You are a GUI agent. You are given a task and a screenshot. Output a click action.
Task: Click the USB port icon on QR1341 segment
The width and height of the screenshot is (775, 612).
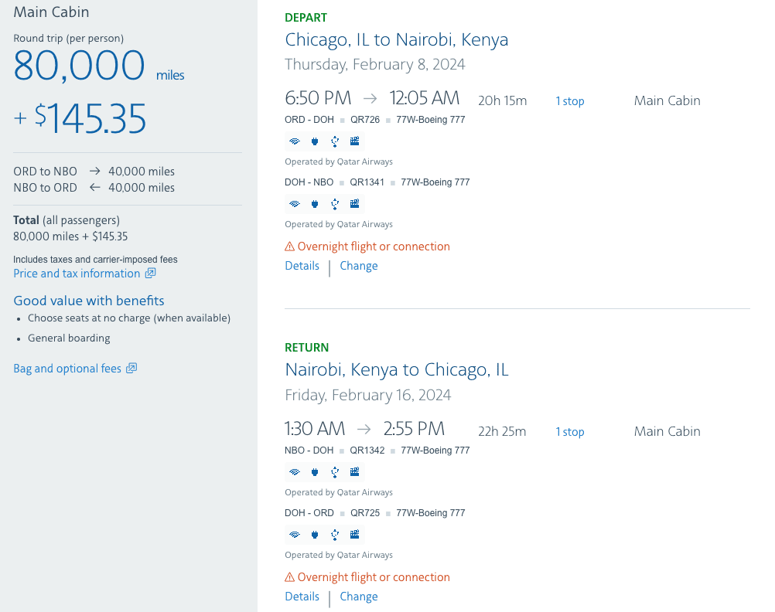[x=334, y=203]
